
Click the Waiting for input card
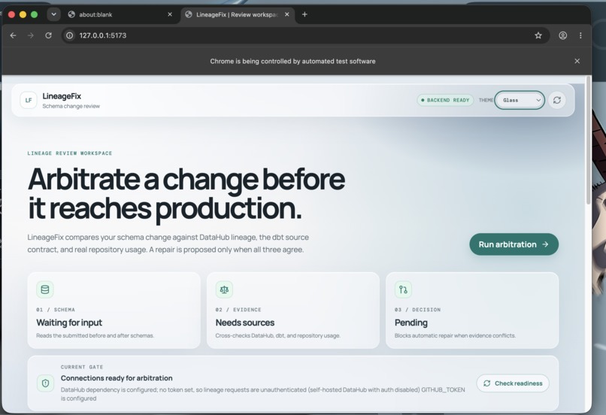pyautogui.click(x=114, y=310)
